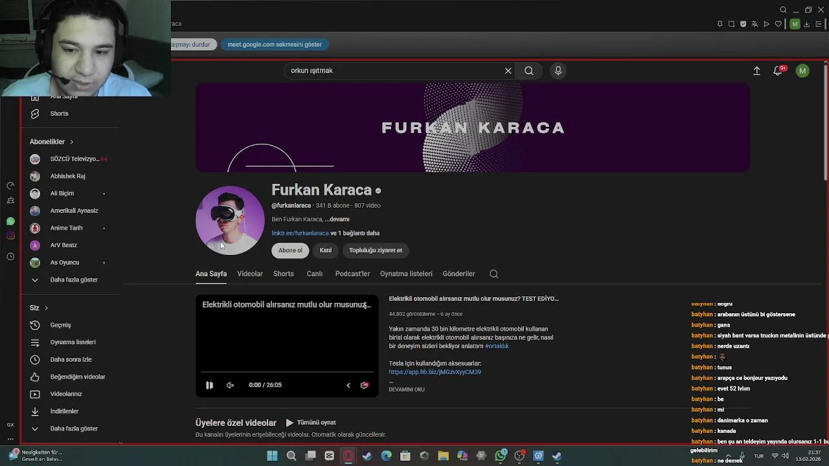The image size is (829, 466).
Task: Pause the featured video player
Action: 209,385
